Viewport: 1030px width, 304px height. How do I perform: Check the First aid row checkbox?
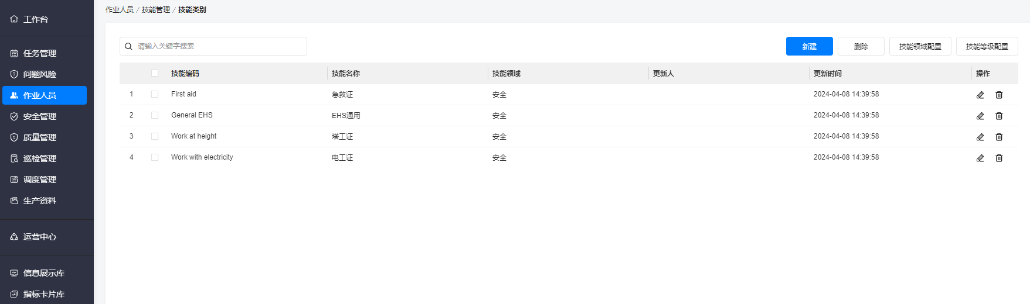(155, 94)
